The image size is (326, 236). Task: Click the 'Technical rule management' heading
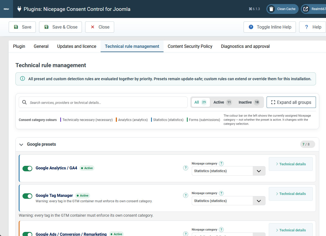tap(51, 65)
